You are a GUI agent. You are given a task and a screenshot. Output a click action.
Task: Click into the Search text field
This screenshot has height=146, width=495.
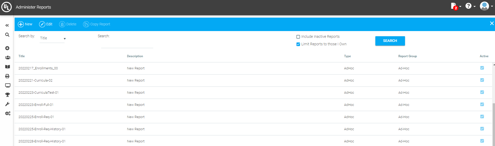coord(127,44)
